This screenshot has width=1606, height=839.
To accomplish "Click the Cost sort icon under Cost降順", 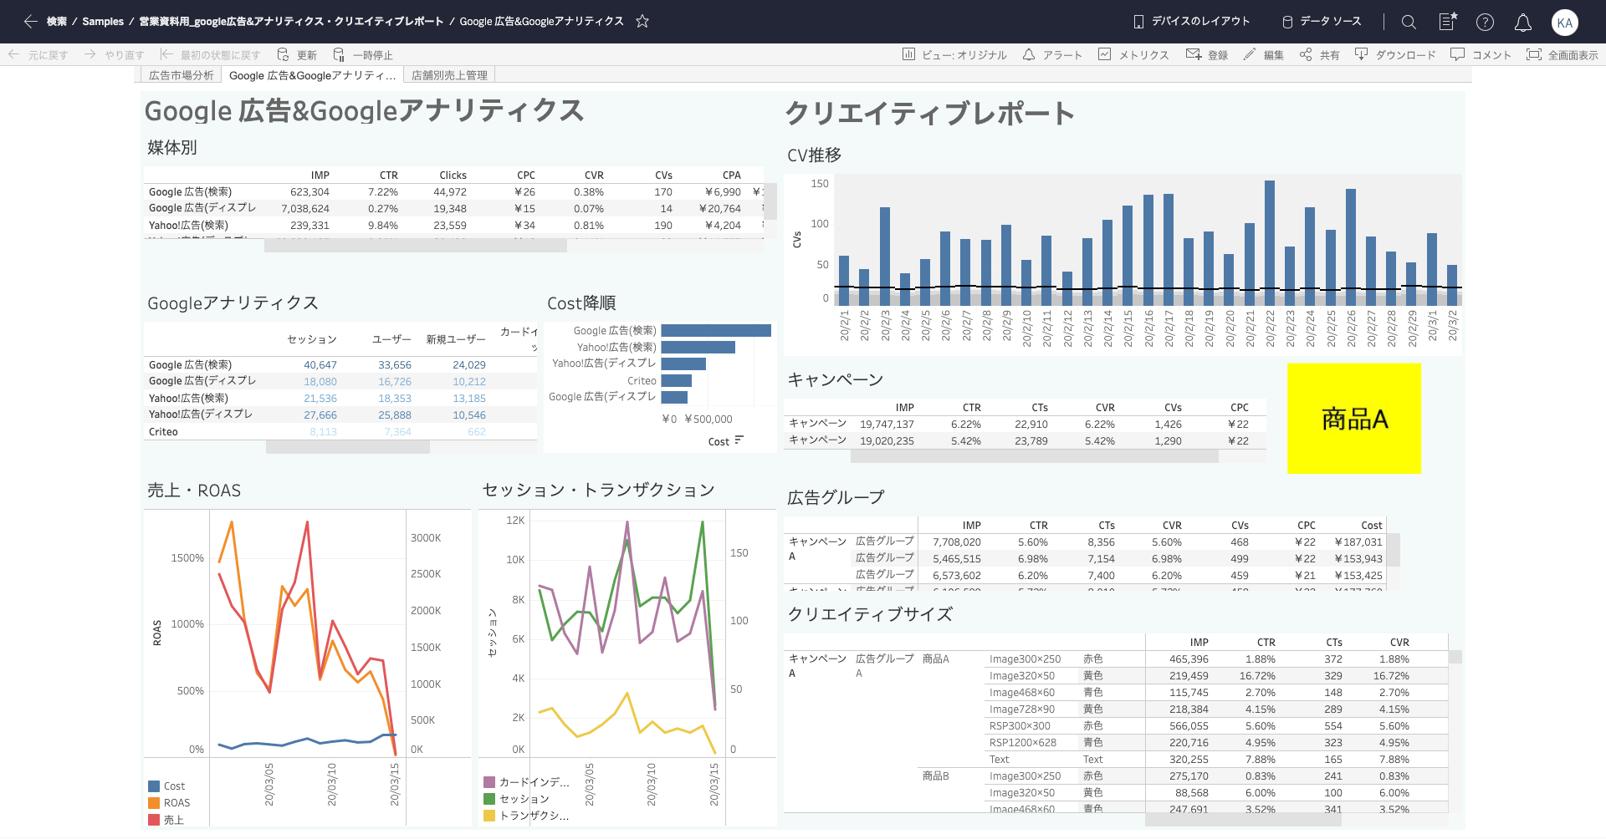I will (x=739, y=440).
